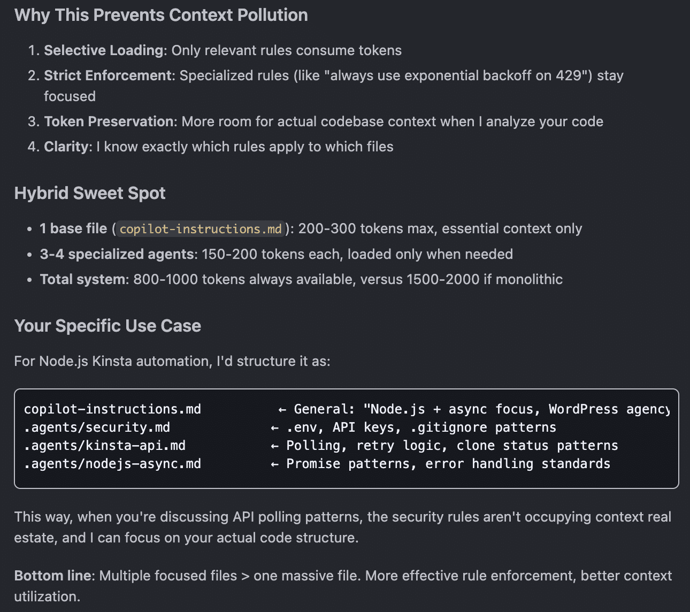Click the 'This way, when you're discussing' paragraph

[343, 527]
